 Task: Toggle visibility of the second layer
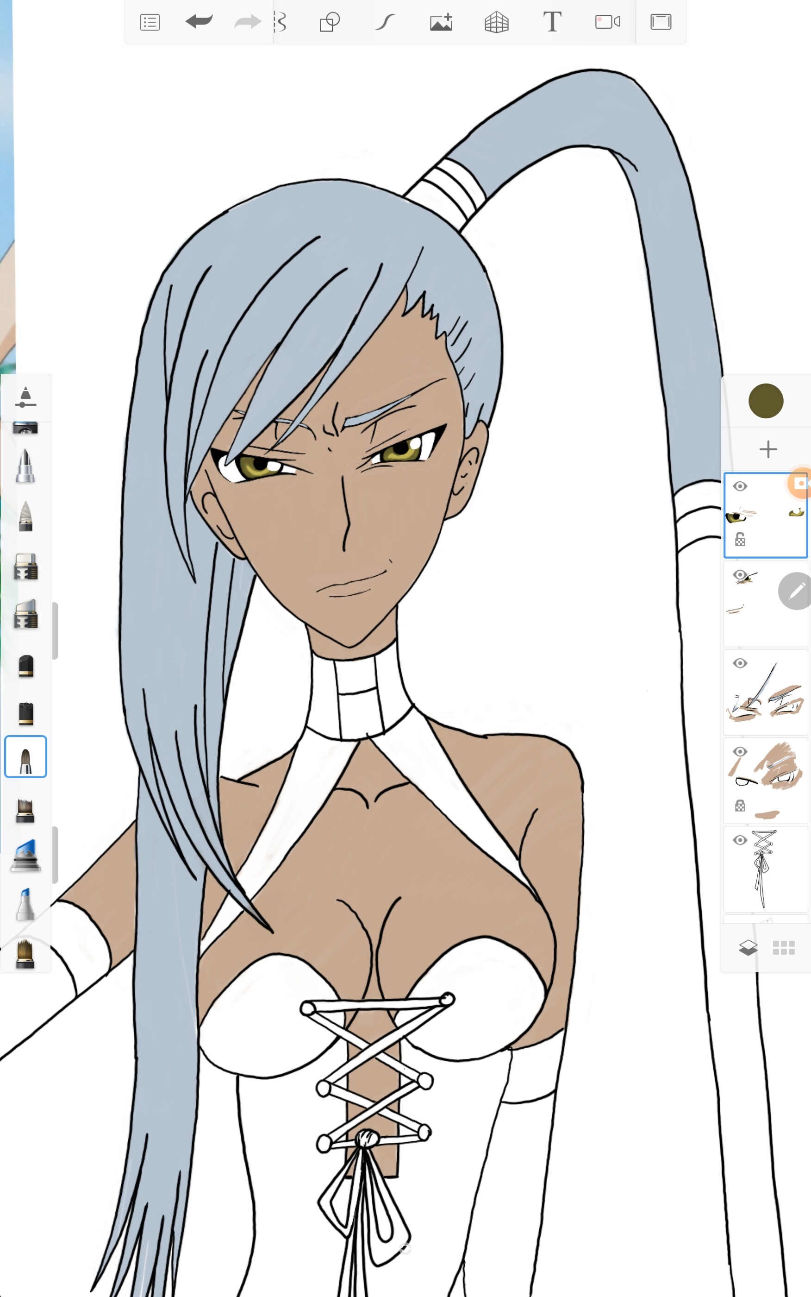click(740, 575)
